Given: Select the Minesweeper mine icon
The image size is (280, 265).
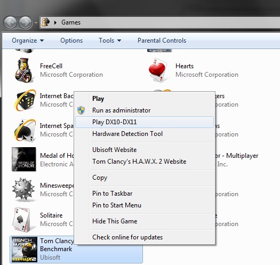Looking at the screenshot, I should click(23, 189).
